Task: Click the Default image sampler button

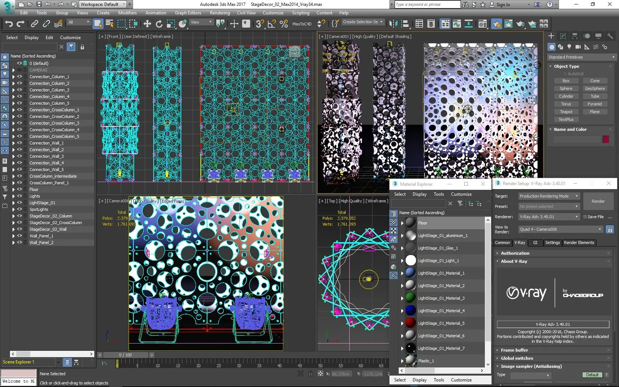Action: pos(592,375)
